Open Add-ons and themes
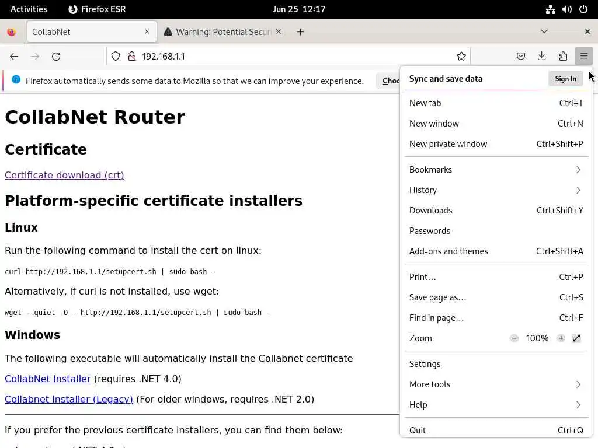The height and width of the screenshot is (448, 598). click(x=496, y=251)
